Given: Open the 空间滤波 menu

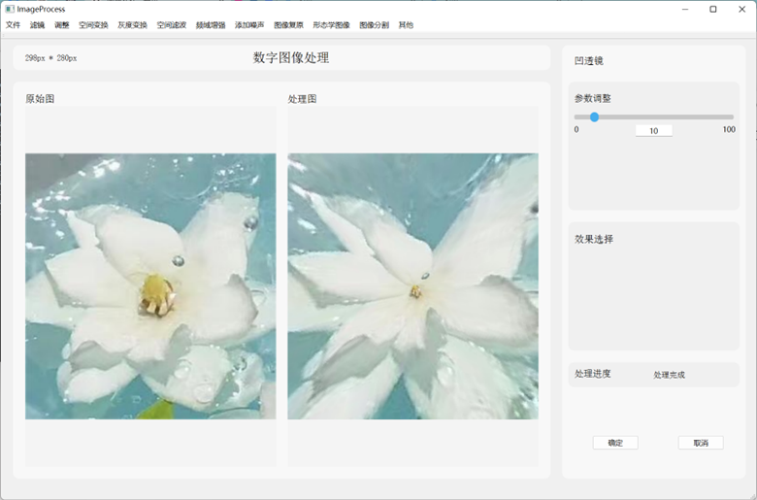Looking at the screenshot, I should point(171,25).
